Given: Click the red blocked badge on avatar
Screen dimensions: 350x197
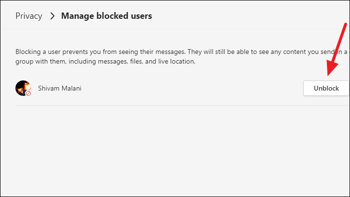Looking at the screenshot, I should tap(28, 93).
